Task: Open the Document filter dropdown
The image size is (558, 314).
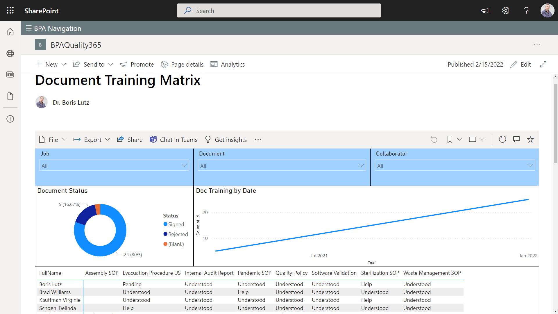Action: click(x=282, y=165)
